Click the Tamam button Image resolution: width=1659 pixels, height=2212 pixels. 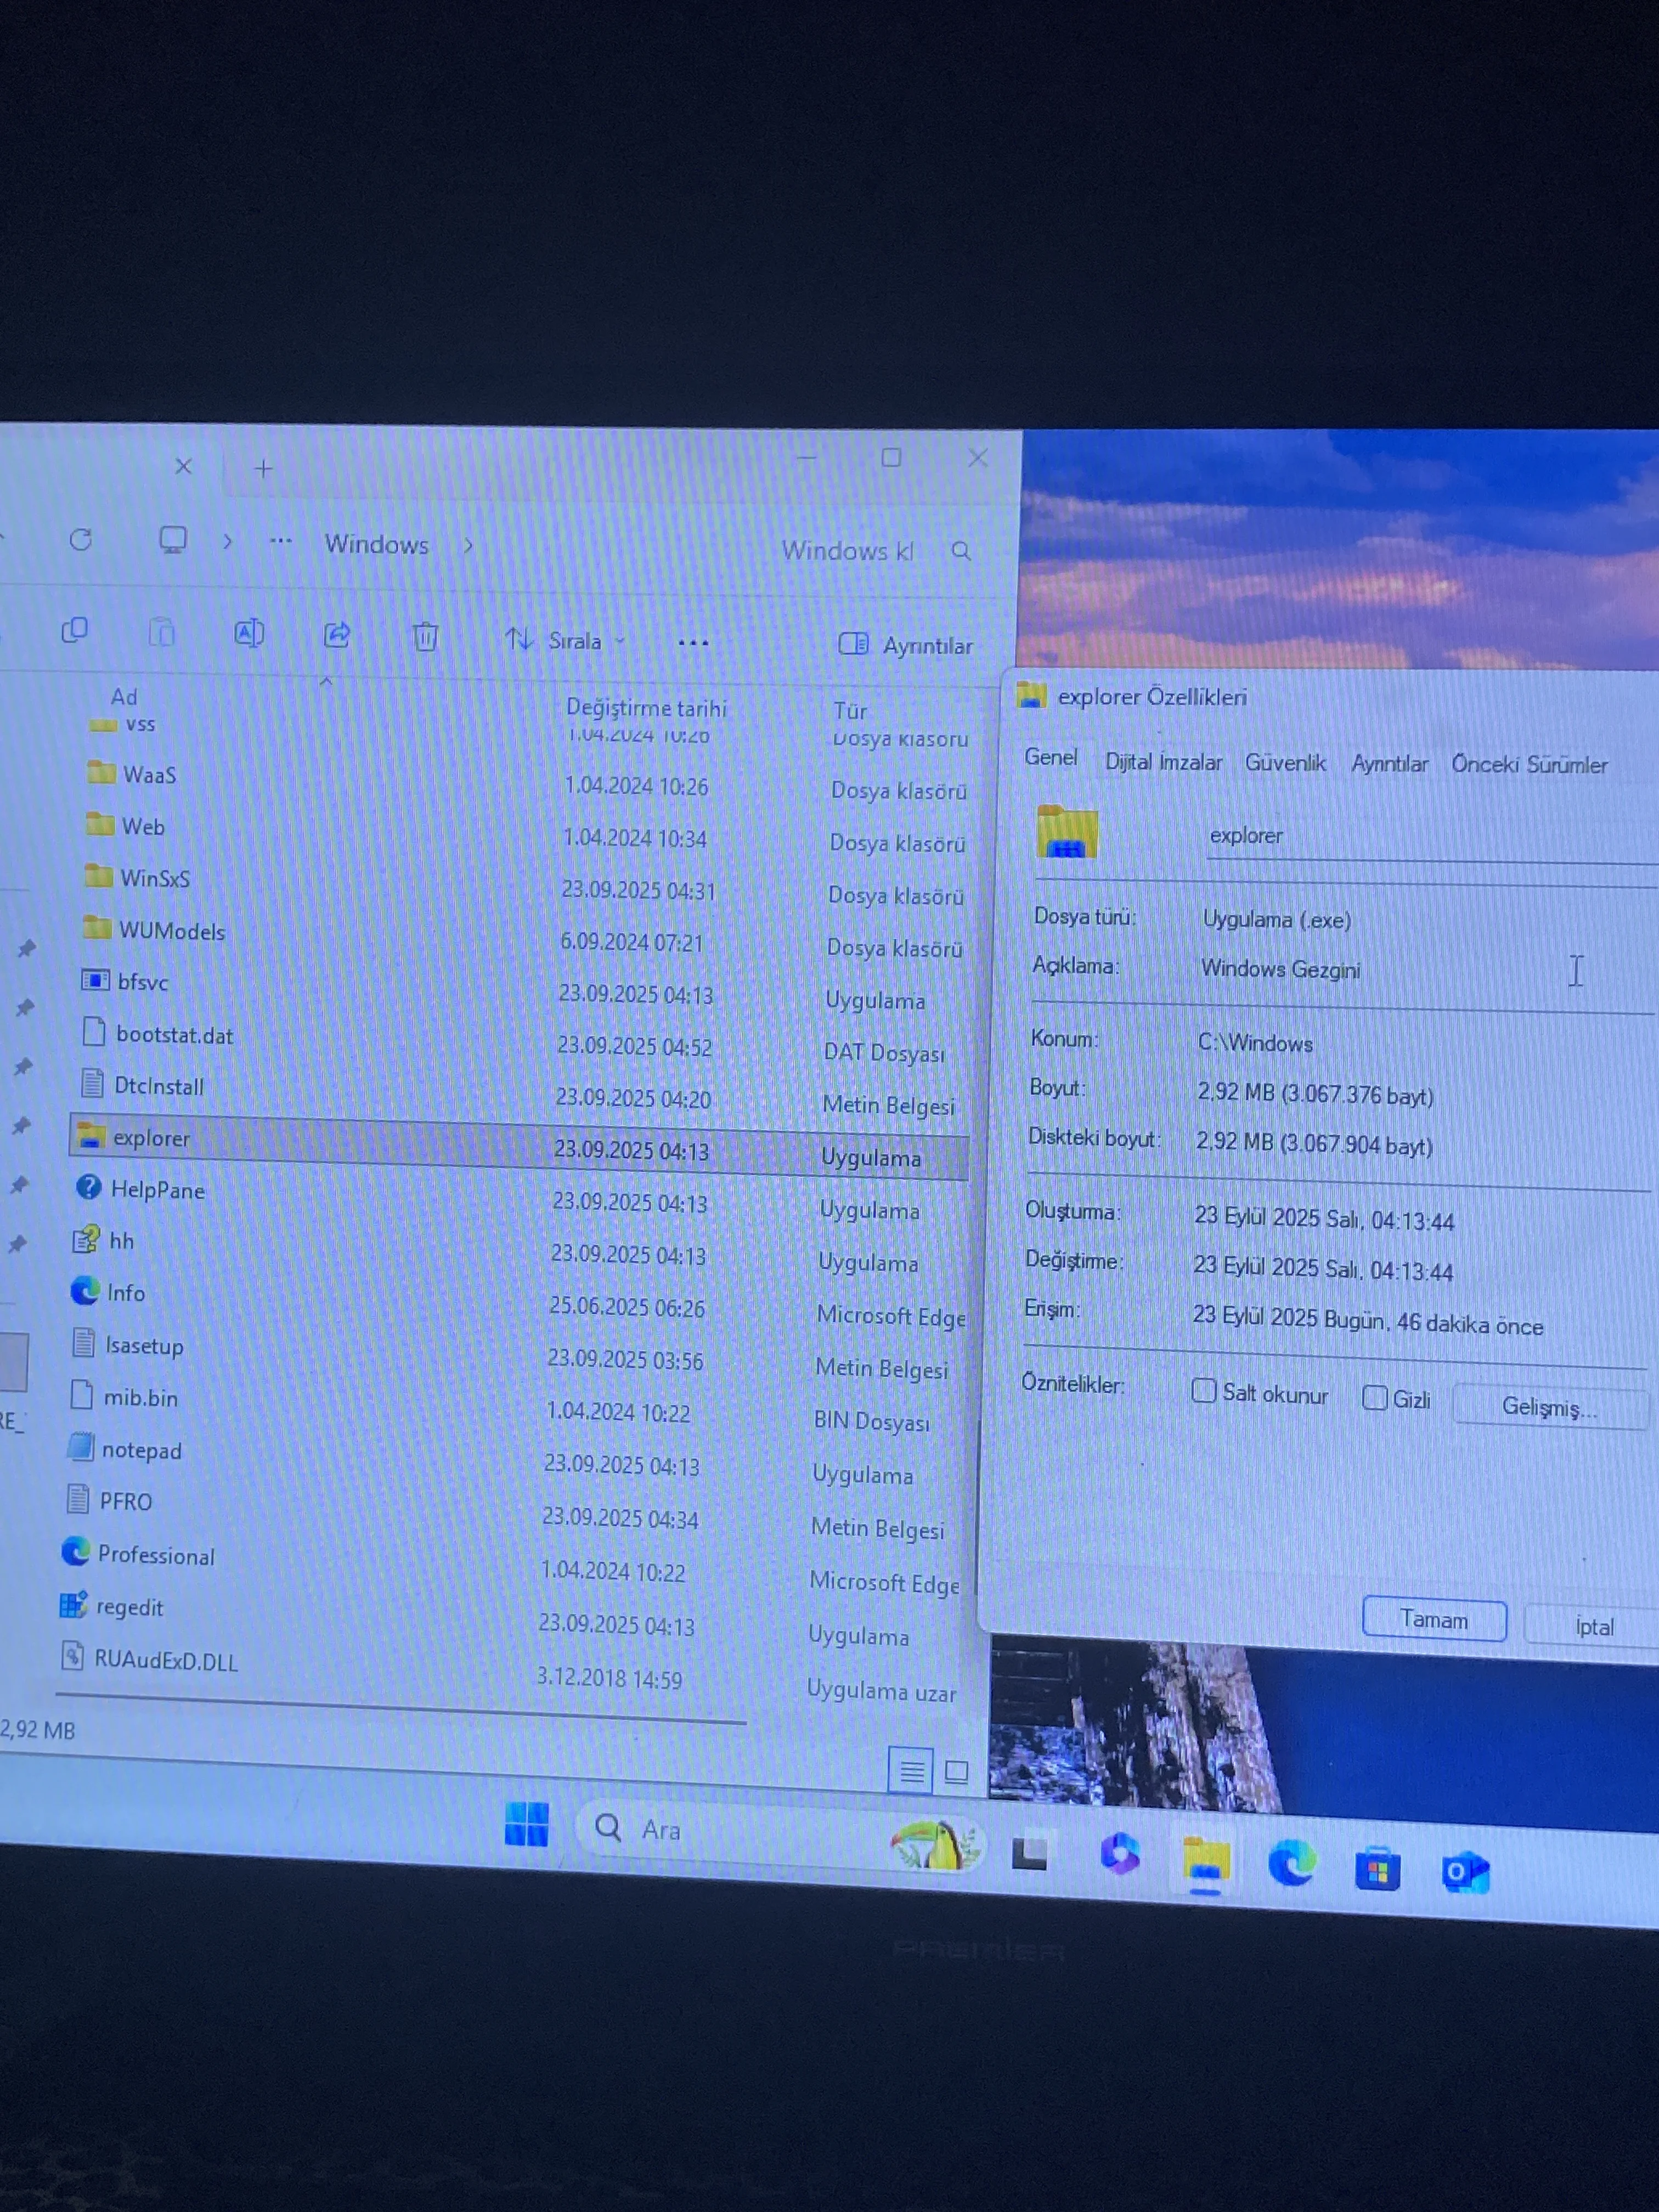pyautogui.click(x=1433, y=1619)
